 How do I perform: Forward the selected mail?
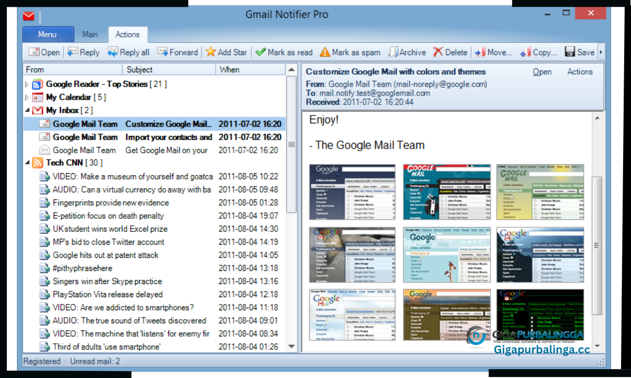[177, 52]
